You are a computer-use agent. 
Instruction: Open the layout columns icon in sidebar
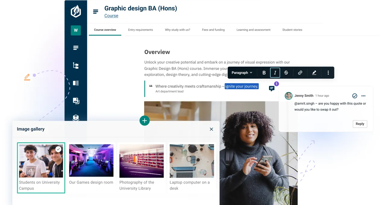76,83
